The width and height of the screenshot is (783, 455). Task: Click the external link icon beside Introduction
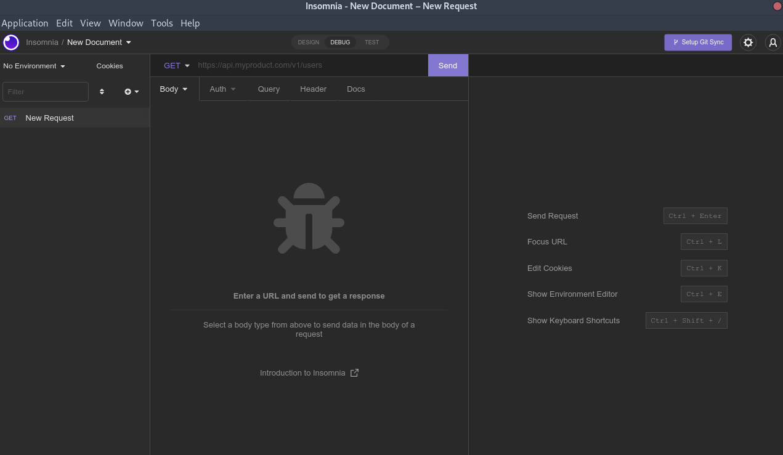click(x=354, y=373)
